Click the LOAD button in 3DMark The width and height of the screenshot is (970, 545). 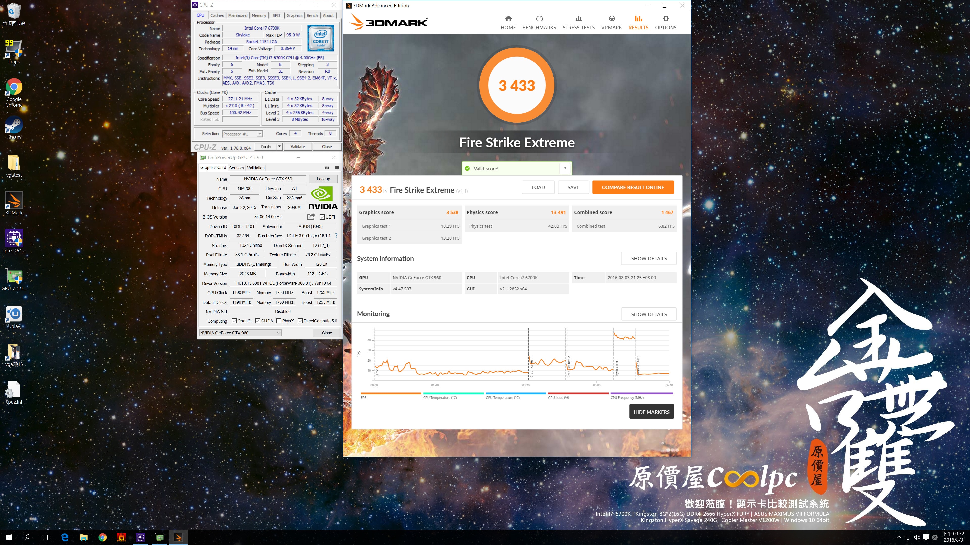click(x=538, y=187)
